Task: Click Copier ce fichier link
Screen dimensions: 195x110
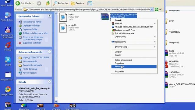Action: (x=30, y=29)
